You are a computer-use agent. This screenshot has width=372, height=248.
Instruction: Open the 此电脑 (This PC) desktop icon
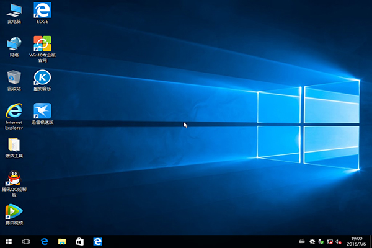14,11
